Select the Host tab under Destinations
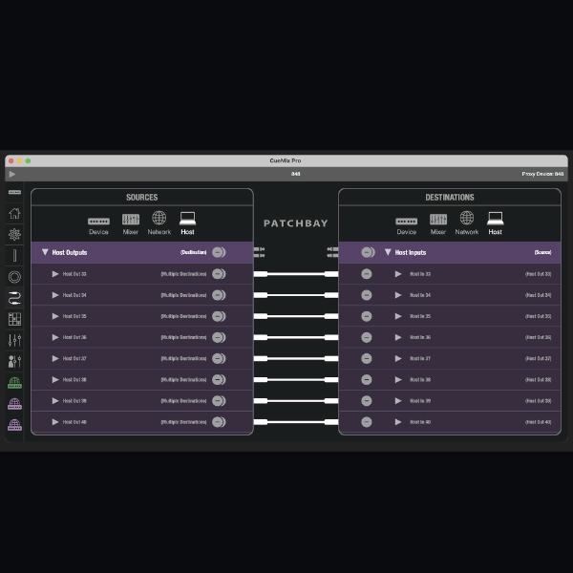 click(x=495, y=223)
